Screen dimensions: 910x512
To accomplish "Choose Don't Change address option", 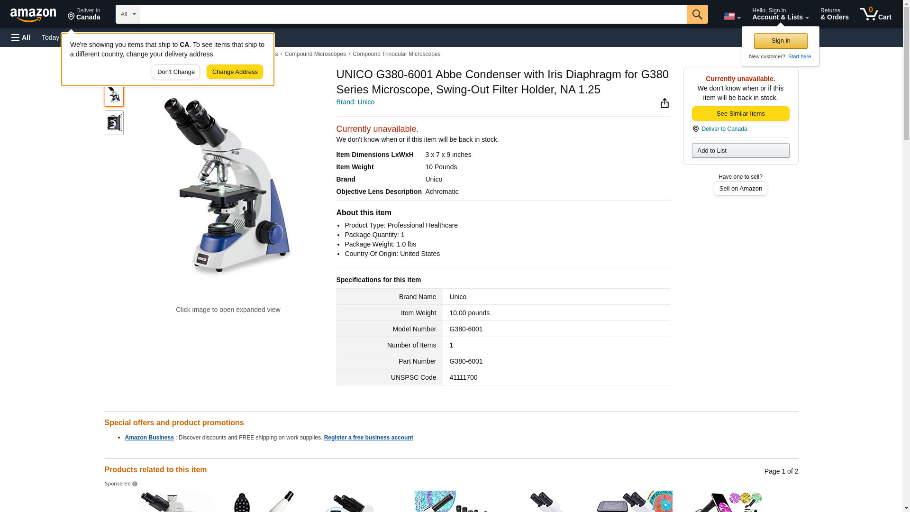I will coord(176,72).
